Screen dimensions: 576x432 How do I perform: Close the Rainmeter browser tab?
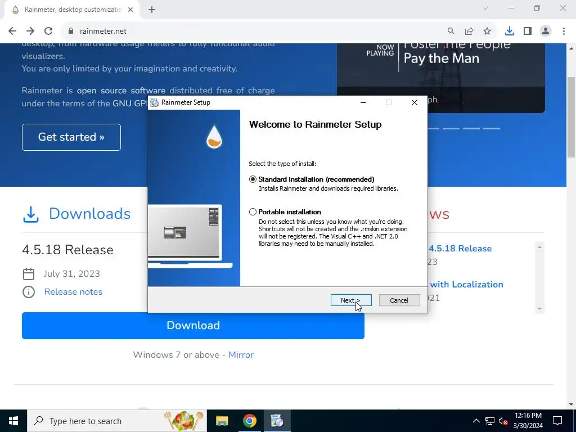[x=130, y=10]
